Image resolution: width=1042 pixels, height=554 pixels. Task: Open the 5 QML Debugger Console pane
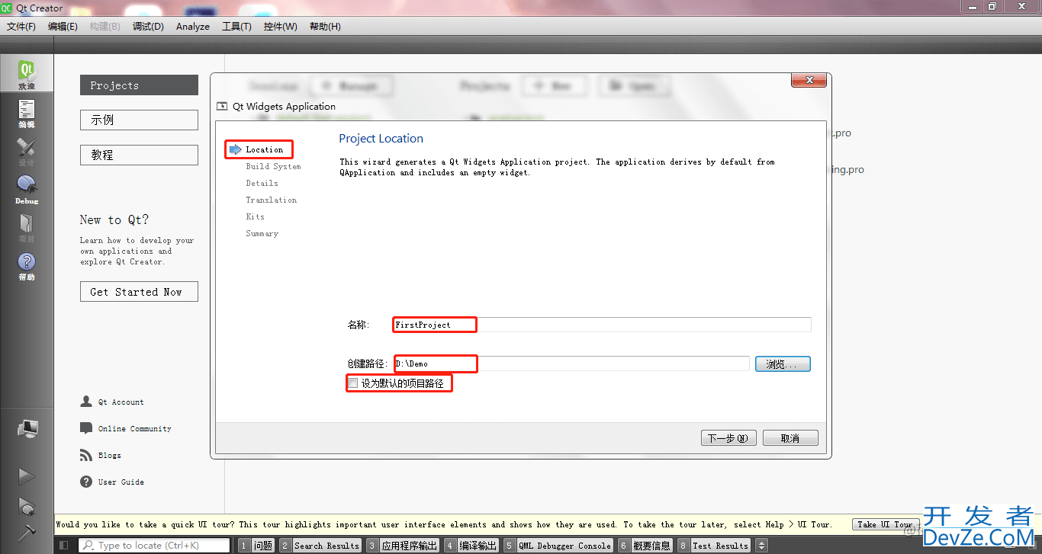(x=558, y=546)
